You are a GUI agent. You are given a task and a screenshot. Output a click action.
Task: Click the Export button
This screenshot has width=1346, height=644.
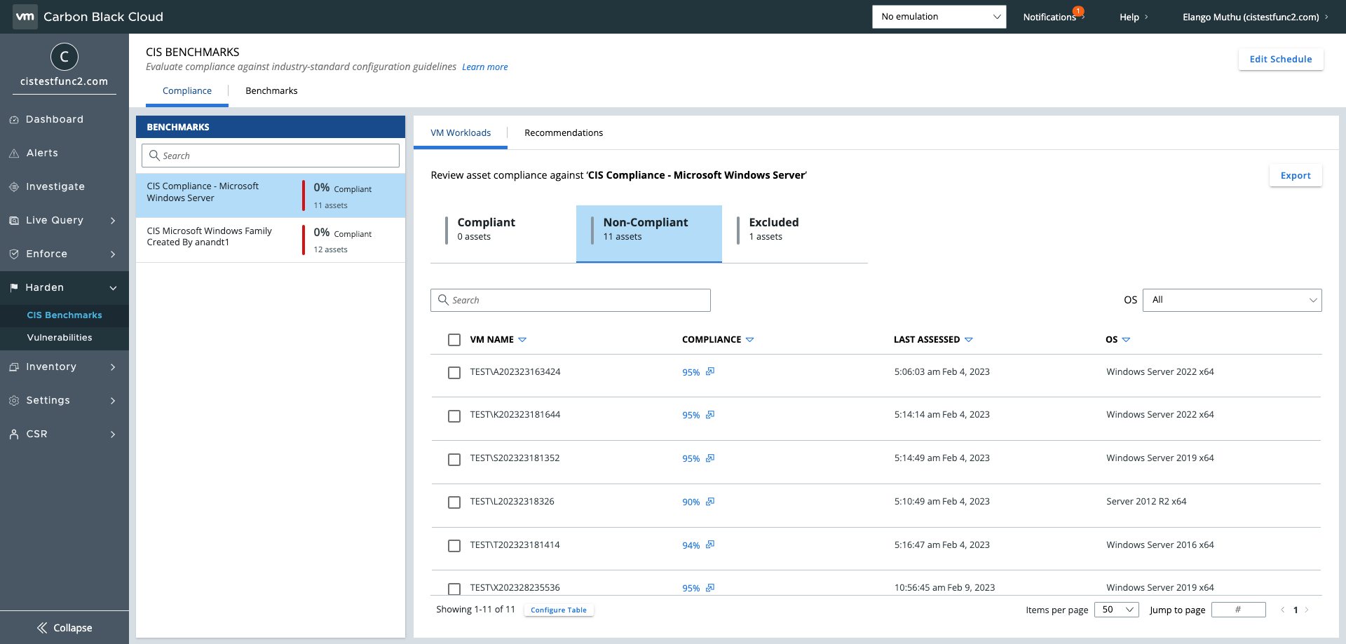[1295, 176]
